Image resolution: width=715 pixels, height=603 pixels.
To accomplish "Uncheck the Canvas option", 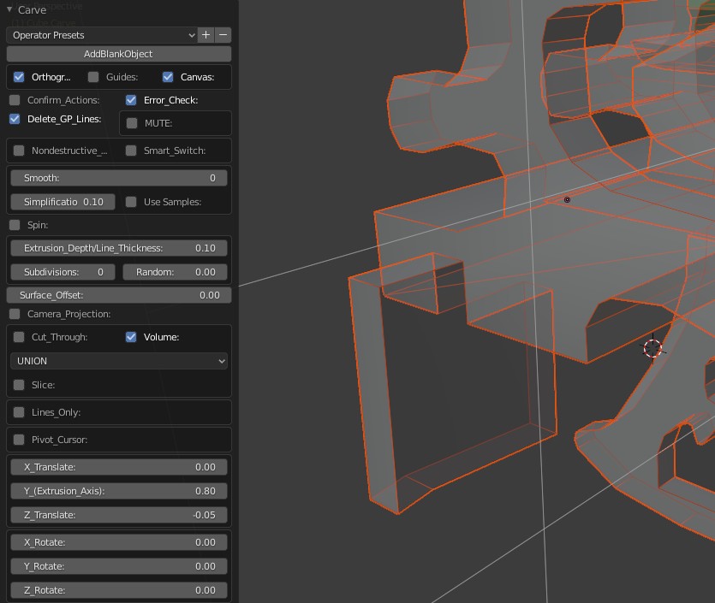I will click(168, 77).
